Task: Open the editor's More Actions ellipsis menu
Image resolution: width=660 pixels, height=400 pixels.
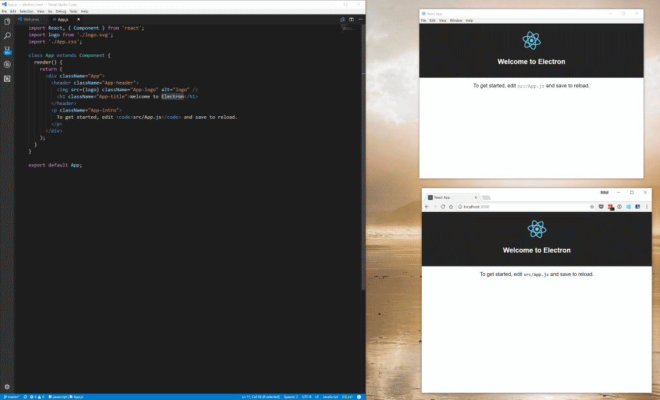Action: tap(359, 20)
